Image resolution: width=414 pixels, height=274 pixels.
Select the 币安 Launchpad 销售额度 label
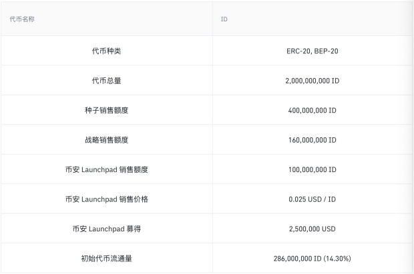(106, 169)
